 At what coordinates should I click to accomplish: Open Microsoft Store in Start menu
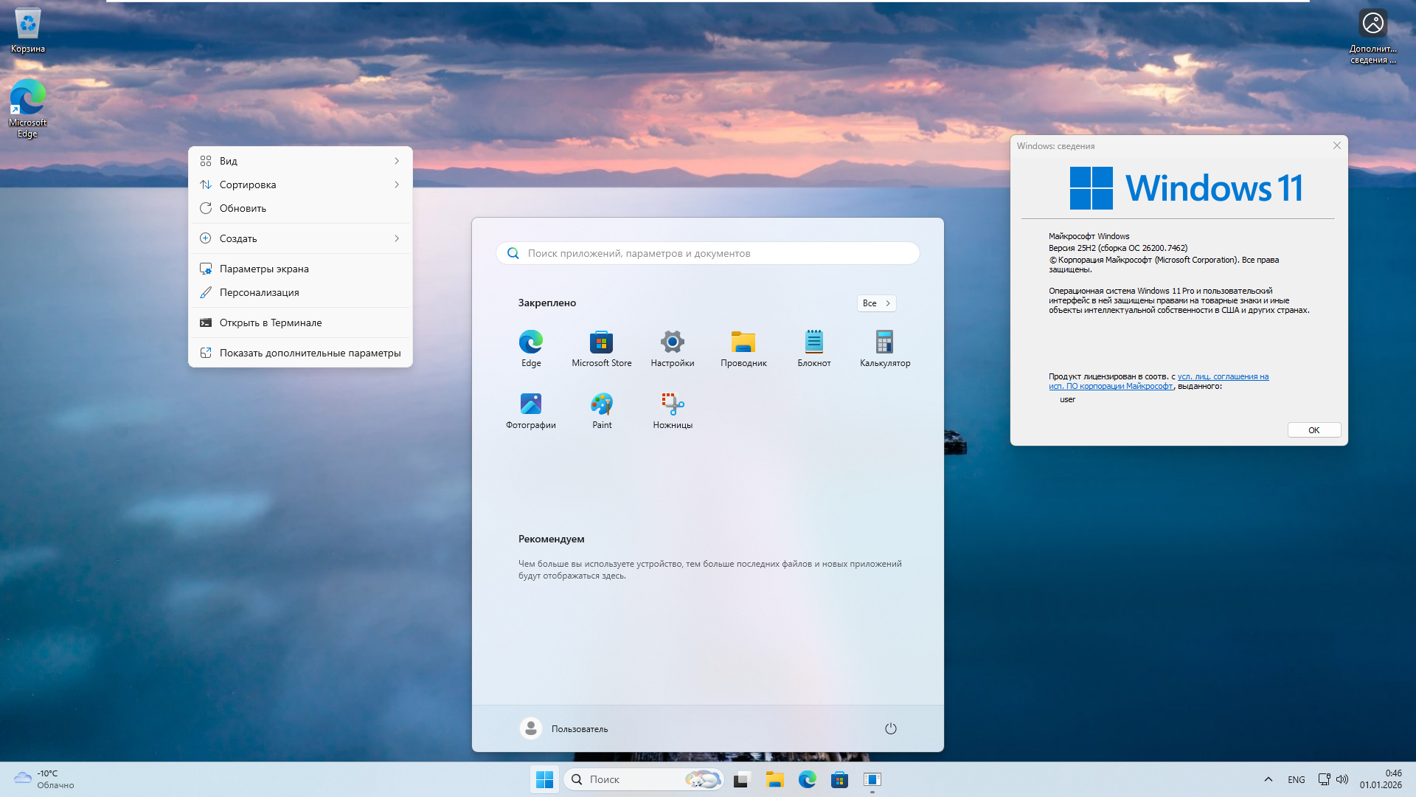pos(601,342)
